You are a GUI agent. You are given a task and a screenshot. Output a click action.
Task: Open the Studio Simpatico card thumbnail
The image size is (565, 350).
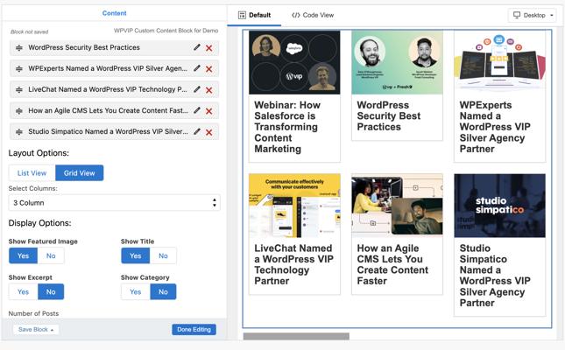[500, 206]
